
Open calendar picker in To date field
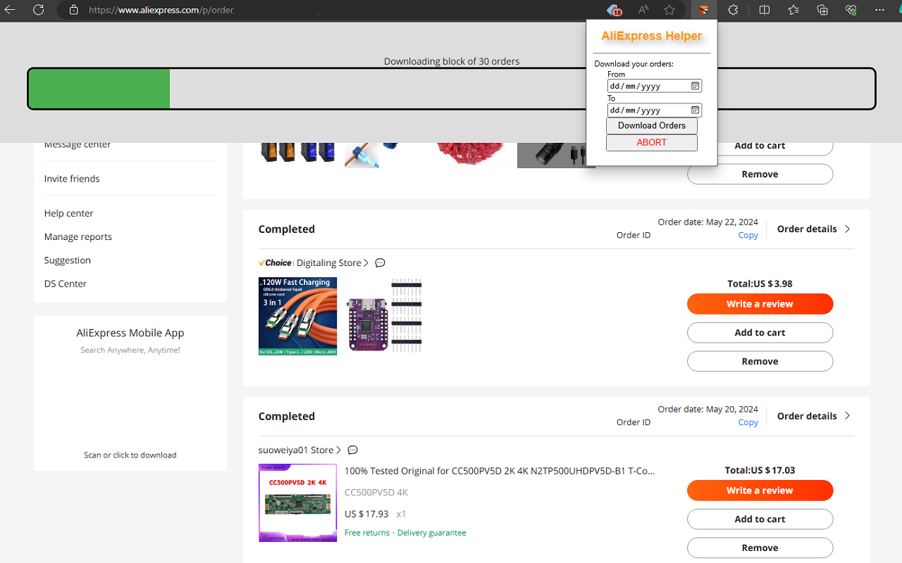click(695, 110)
